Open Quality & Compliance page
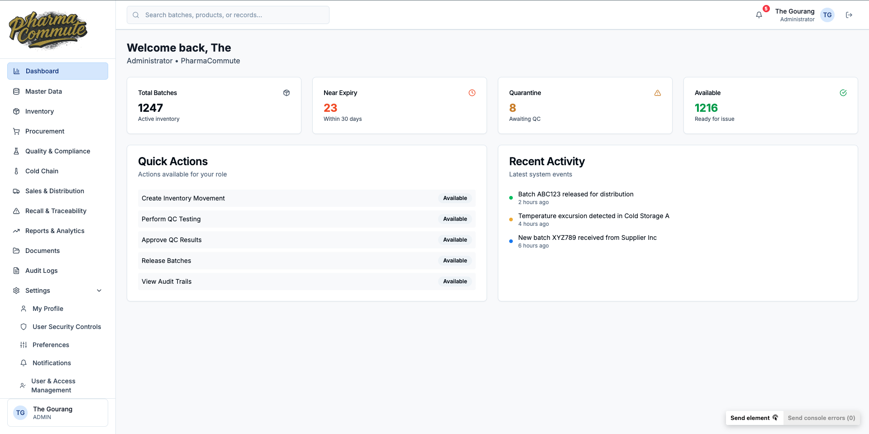Viewport: 869px width, 434px height. (57, 151)
